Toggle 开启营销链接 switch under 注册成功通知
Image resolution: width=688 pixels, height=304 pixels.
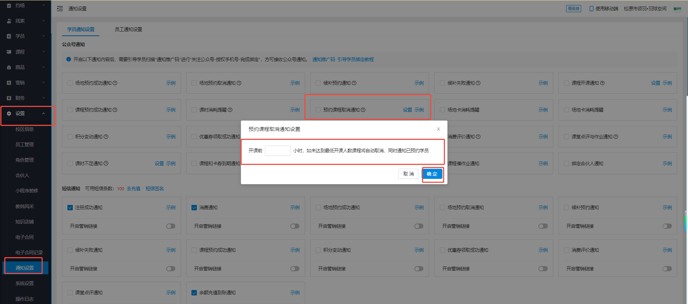tap(171, 226)
